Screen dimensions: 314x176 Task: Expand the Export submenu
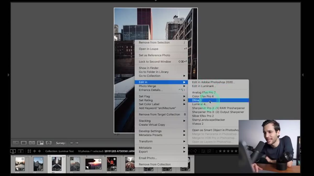click(161, 152)
